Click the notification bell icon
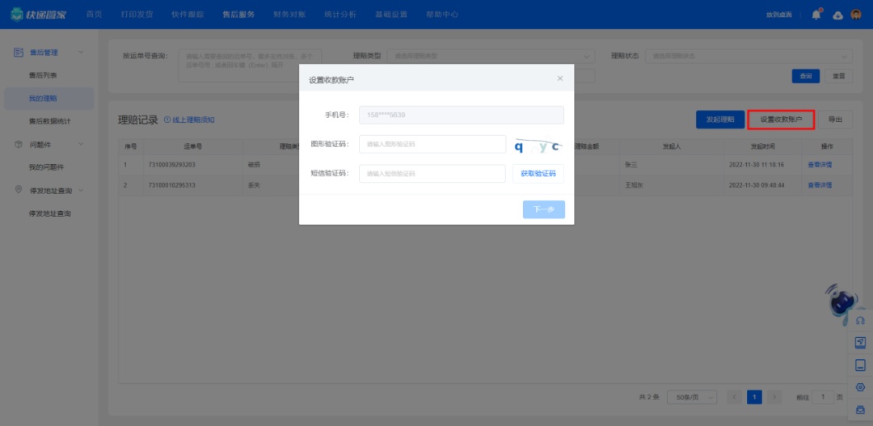This screenshot has height=426, width=873. [816, 15]
